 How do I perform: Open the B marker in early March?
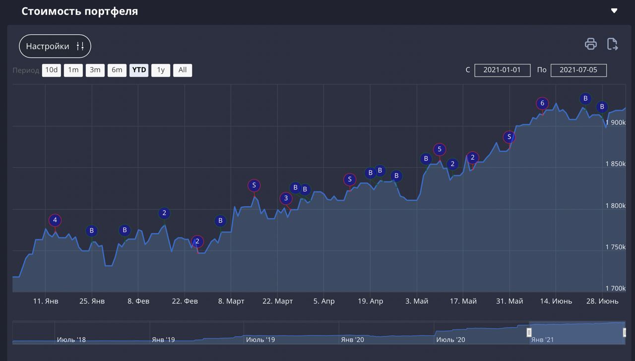pos(220,221)
